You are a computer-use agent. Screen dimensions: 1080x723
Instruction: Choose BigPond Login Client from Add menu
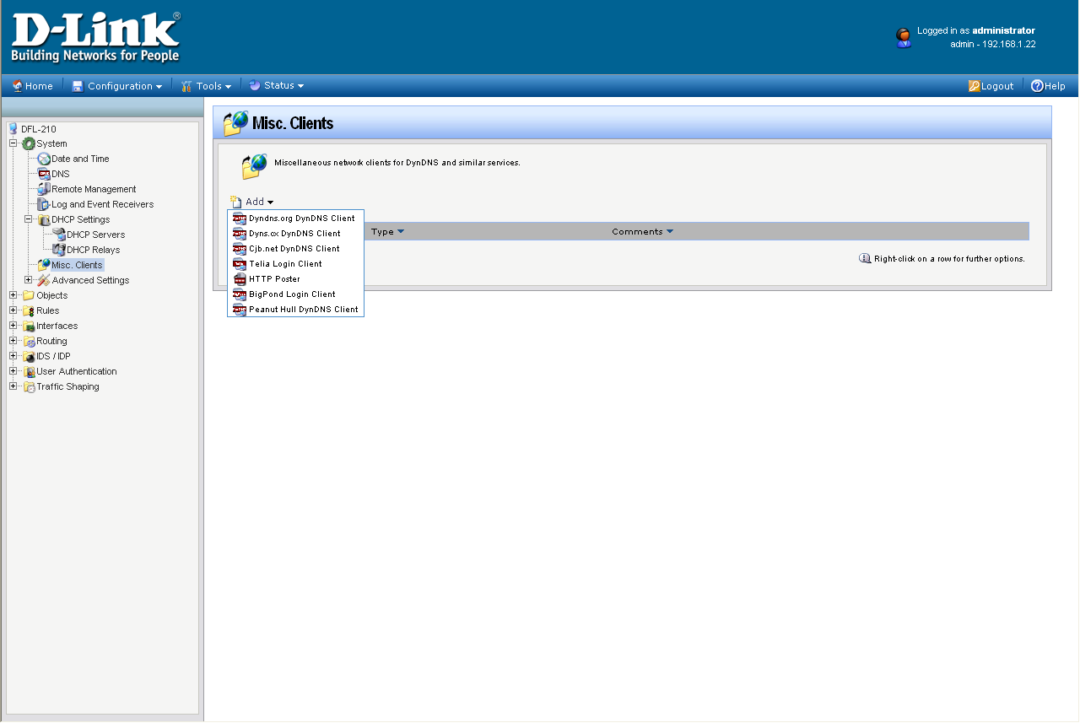coord(295,294)
